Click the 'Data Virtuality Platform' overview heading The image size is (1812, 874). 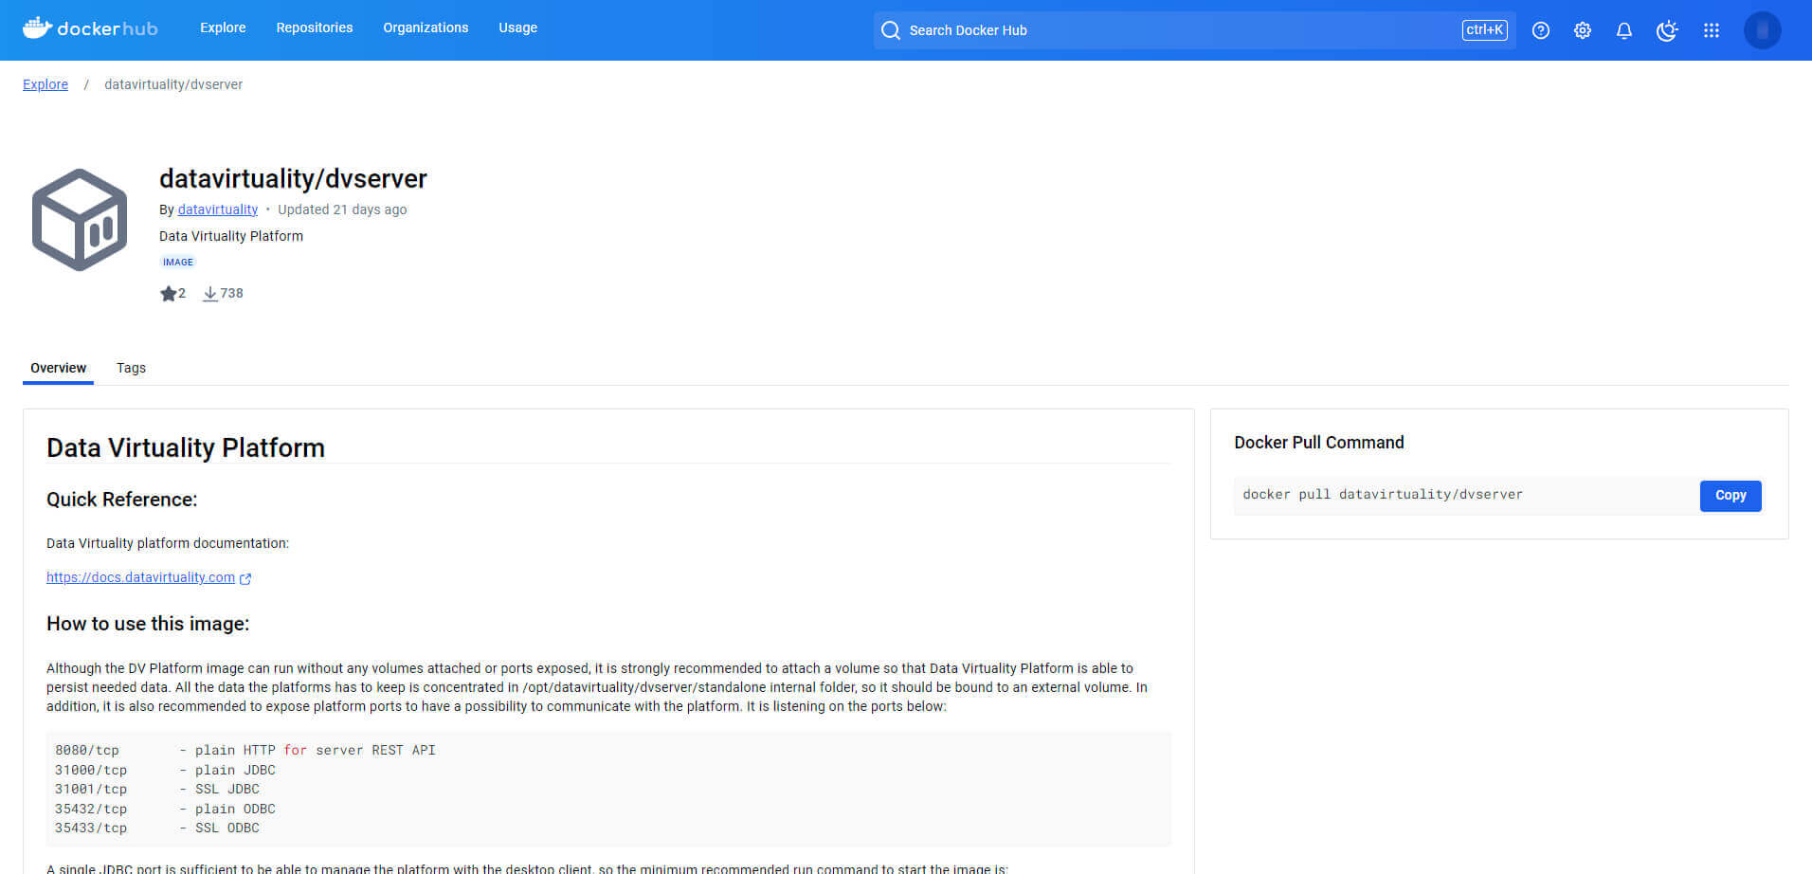[x=186, y=447]
